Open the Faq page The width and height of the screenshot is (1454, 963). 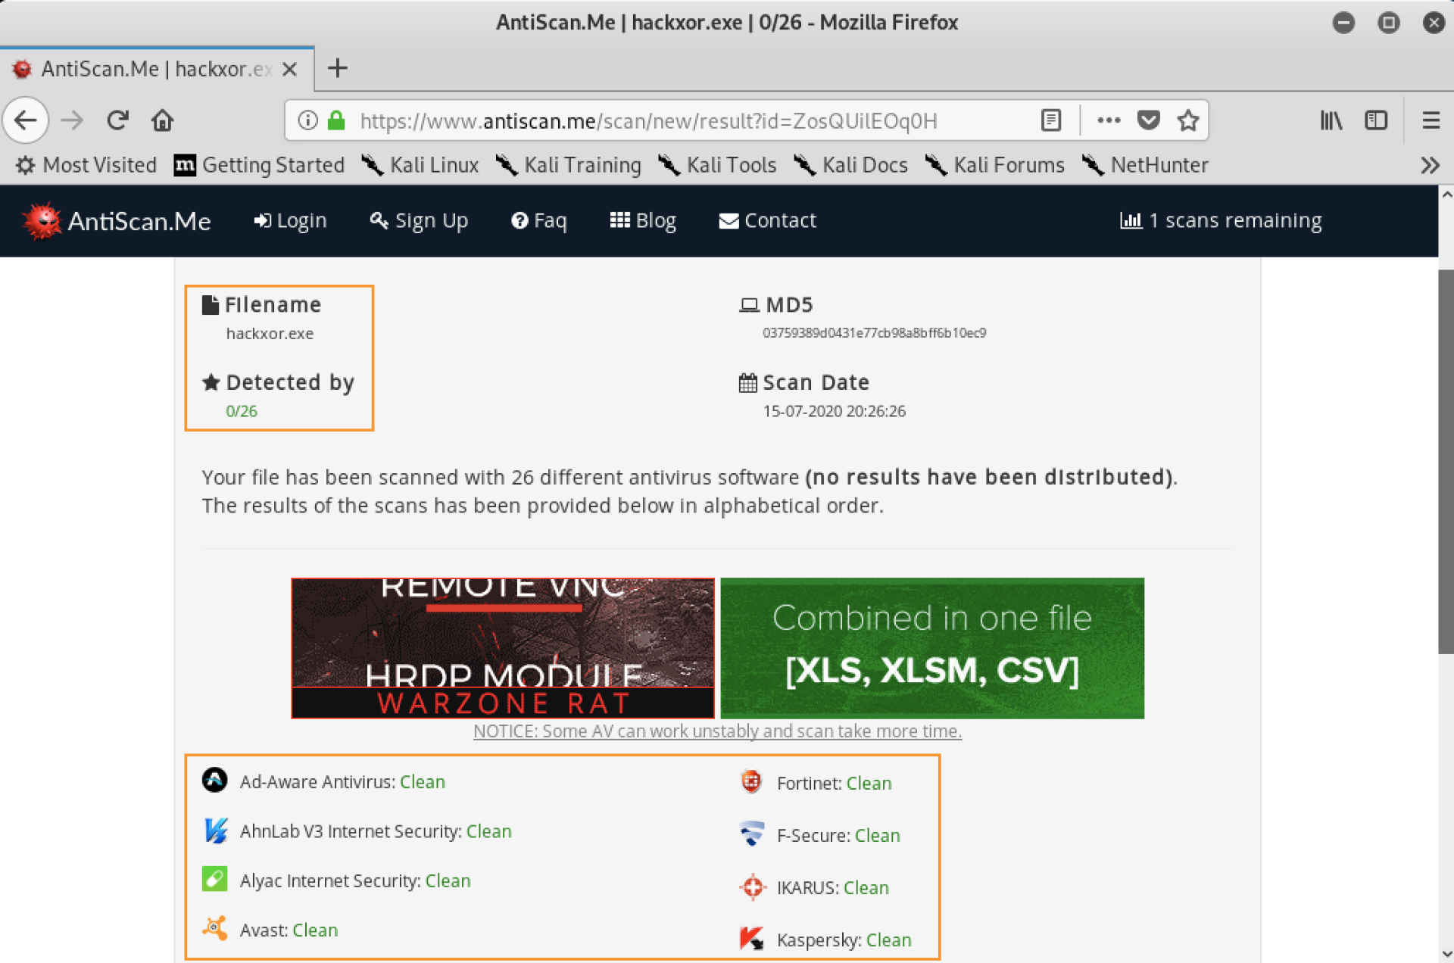pyautogui.click(x=538, y=220)
